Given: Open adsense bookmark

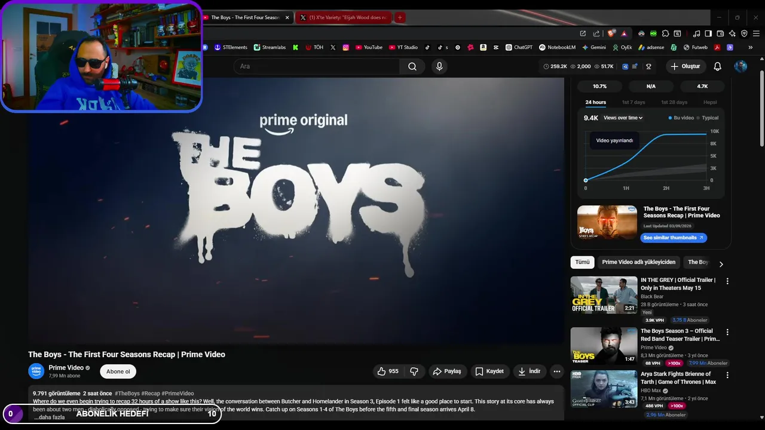Looking at the screenshot, I should [651, 47].
